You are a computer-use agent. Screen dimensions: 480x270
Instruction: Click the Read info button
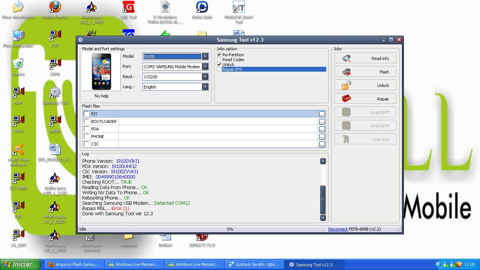tap(365, 58)
